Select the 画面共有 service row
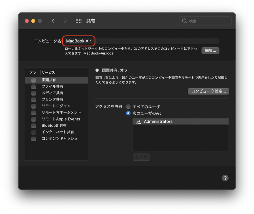Image resolution: width=254 pixels, height=214 pixels. pos(57,80)
